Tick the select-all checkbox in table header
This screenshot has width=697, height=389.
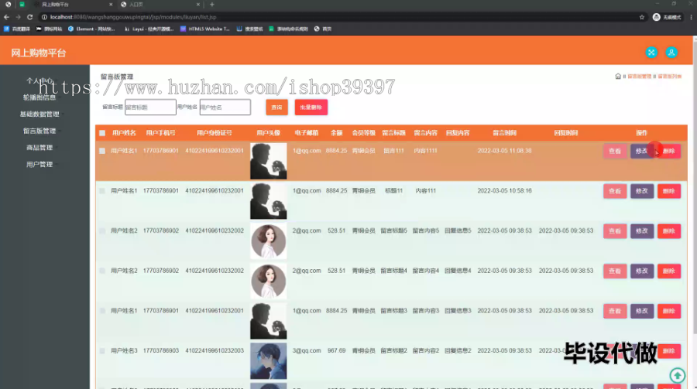tap(102, 133)
